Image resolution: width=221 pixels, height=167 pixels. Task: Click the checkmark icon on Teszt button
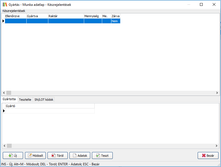97,156
